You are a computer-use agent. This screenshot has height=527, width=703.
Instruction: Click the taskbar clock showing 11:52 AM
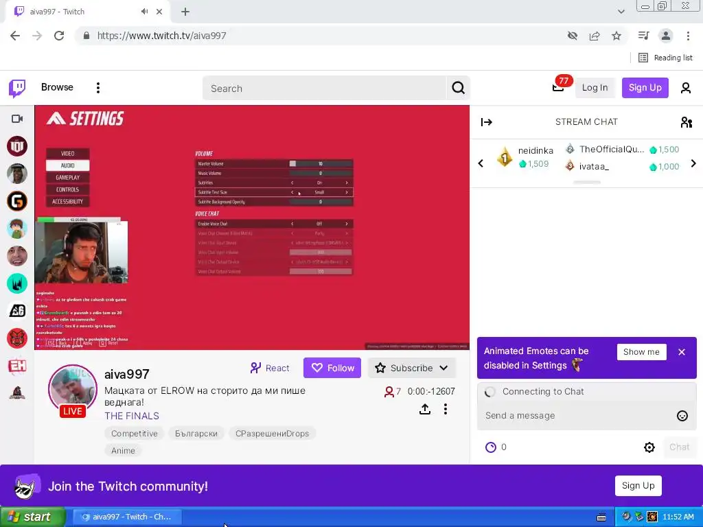[x=678, y=517]
